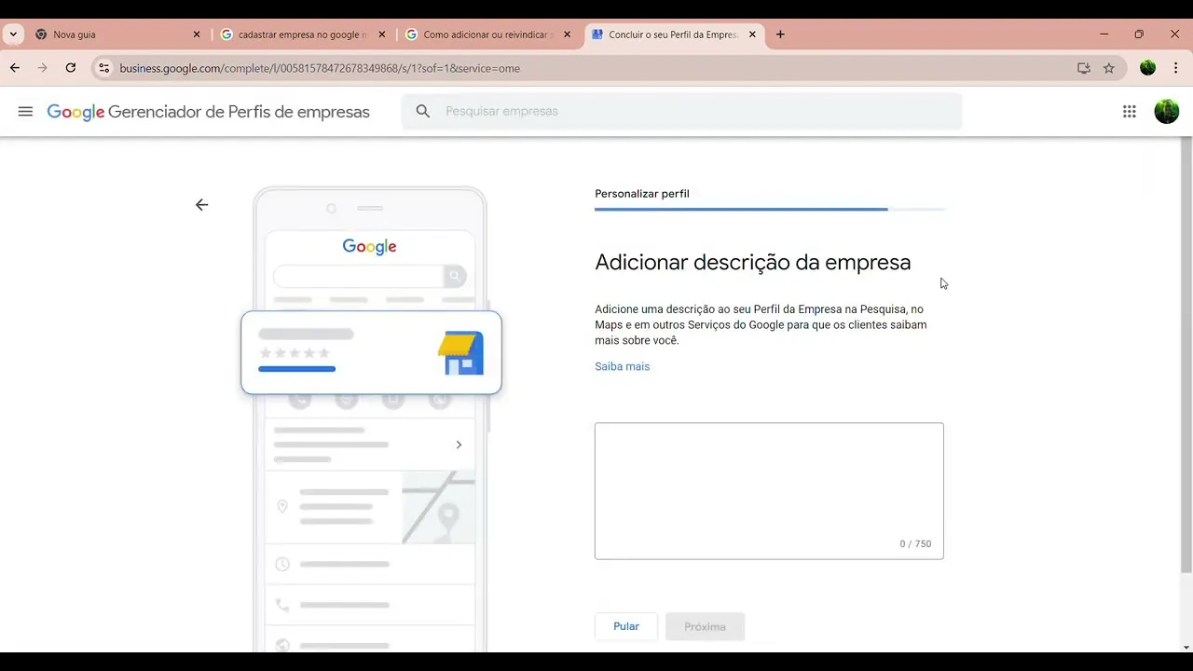Screen dimensions: 1193x671
Task: Close the Como adicionar ou reivindicar tab
Action: [x=567, y=34]
